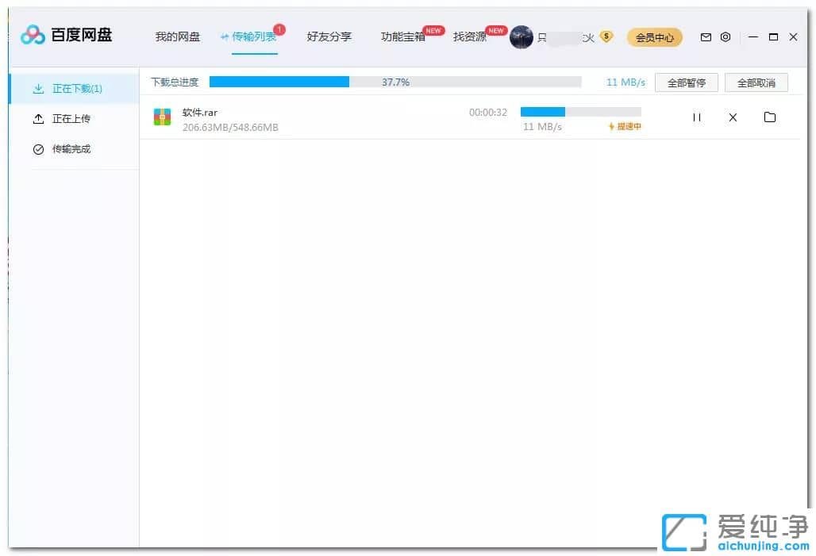This screenshot has height=556, width=816.
Task: Click the 软件.rar archive file icon
Action: coord(162,117)
